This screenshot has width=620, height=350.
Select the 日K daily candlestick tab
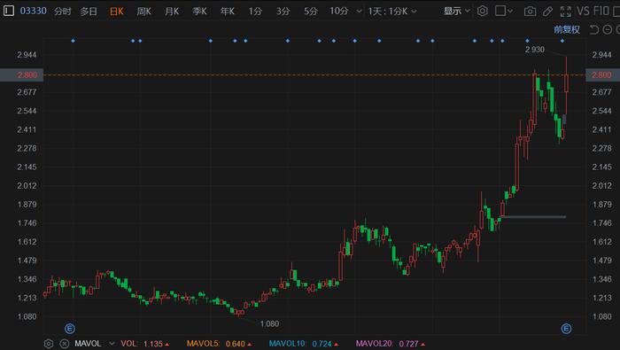[116, 12]
